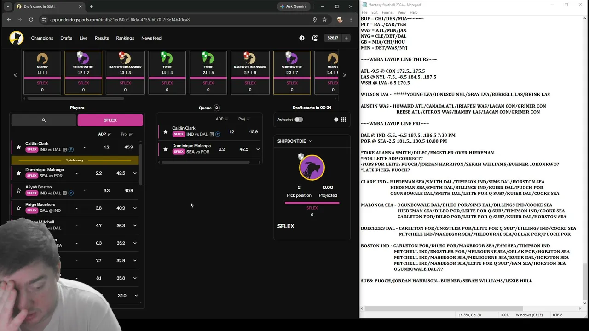The image size is (589, 331).
Task: Expand the player row with 34.0 projection
Action: click(x=136, y=296)
